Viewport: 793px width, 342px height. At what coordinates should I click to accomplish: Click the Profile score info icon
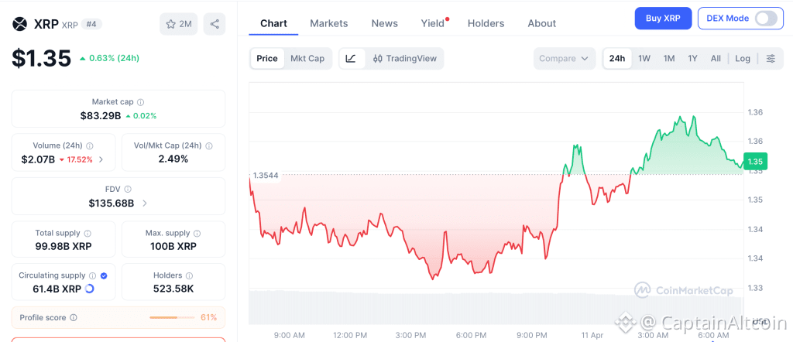click(x=74, y=317)
